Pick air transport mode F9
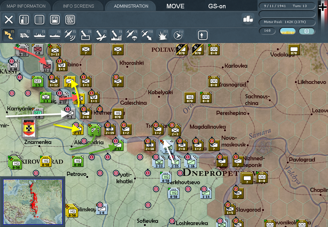 click(132, 35)
